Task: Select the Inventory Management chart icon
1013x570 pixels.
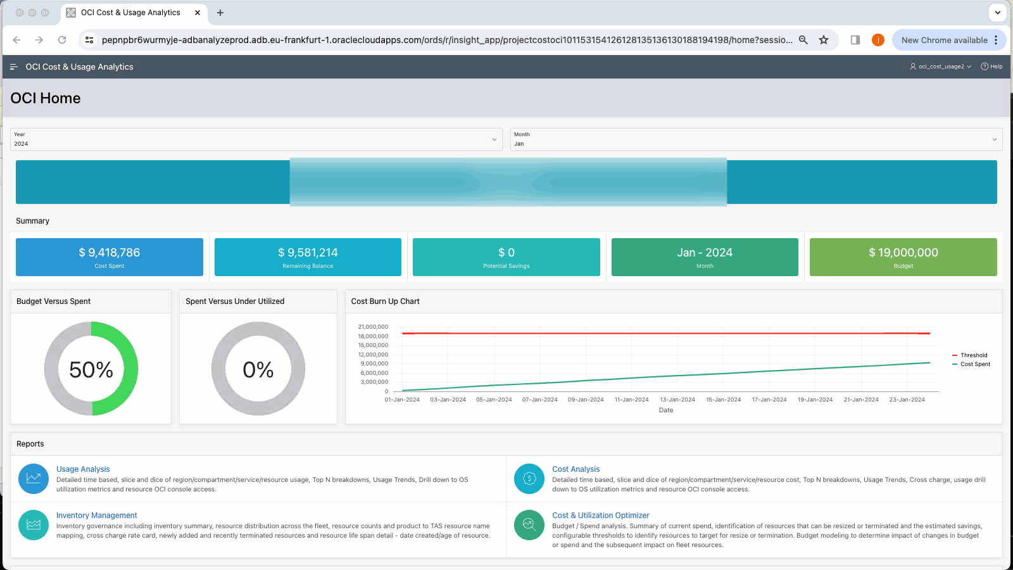Action: pyautogui.click(x=33, y=525)
